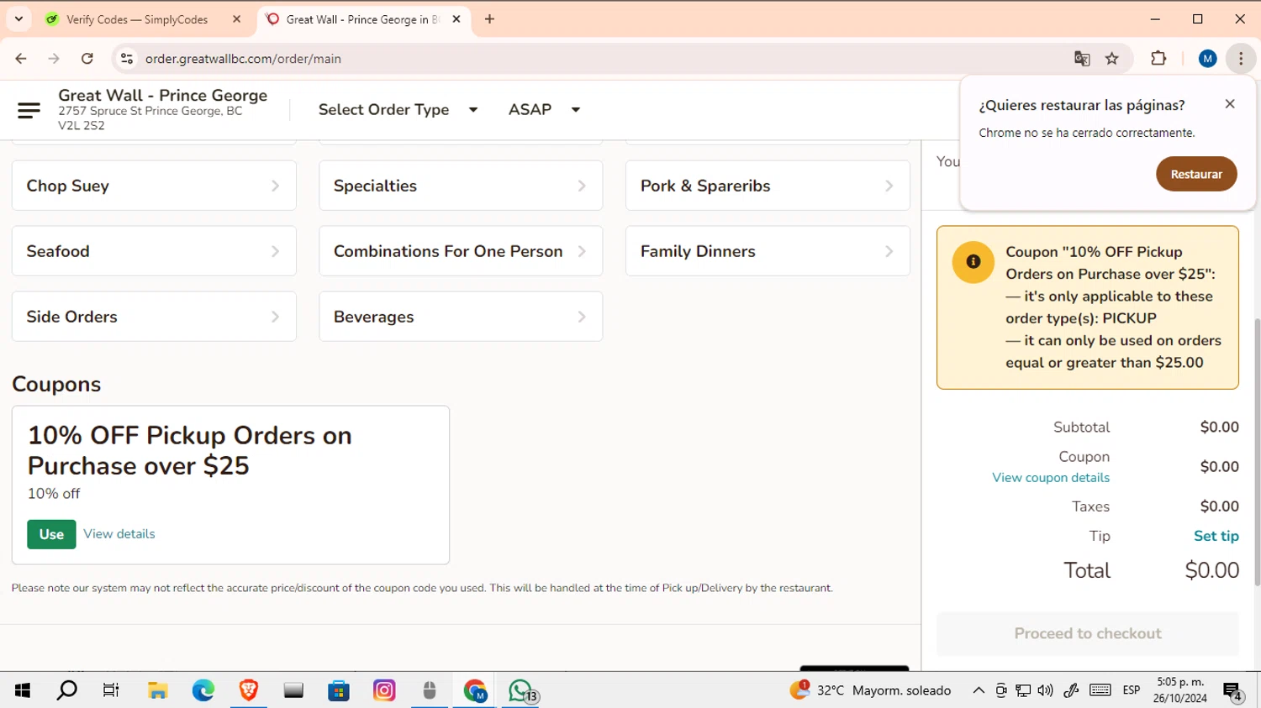Click the browser back arrow

(x=21, y=59)
